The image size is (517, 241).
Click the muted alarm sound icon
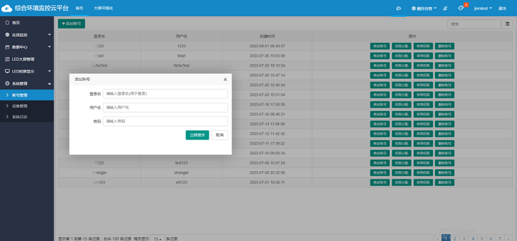[445, 8]
